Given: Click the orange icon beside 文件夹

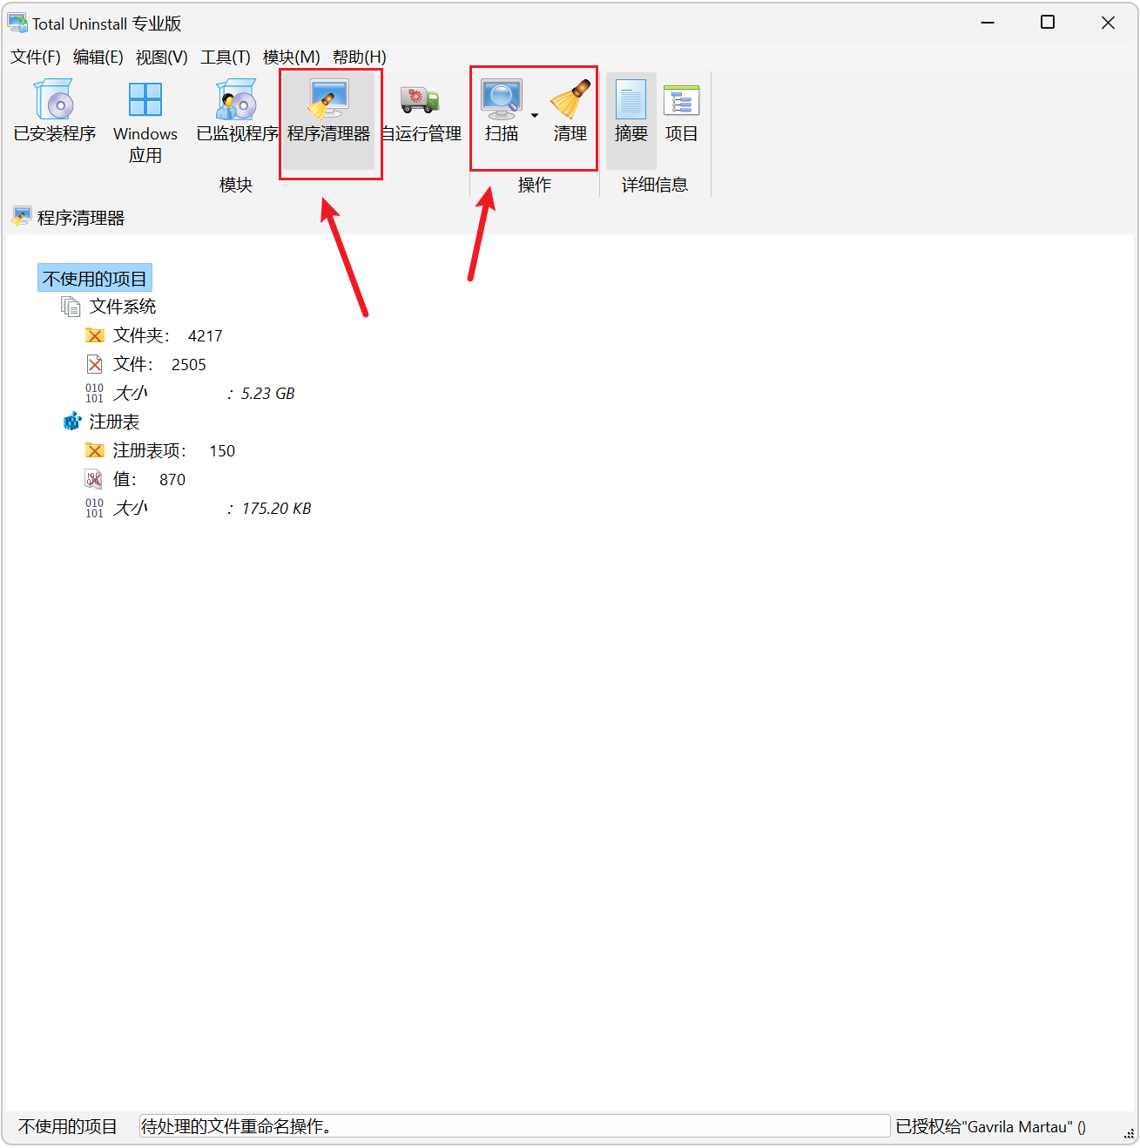Looking at the screenshot, I should tap(95, 335).
